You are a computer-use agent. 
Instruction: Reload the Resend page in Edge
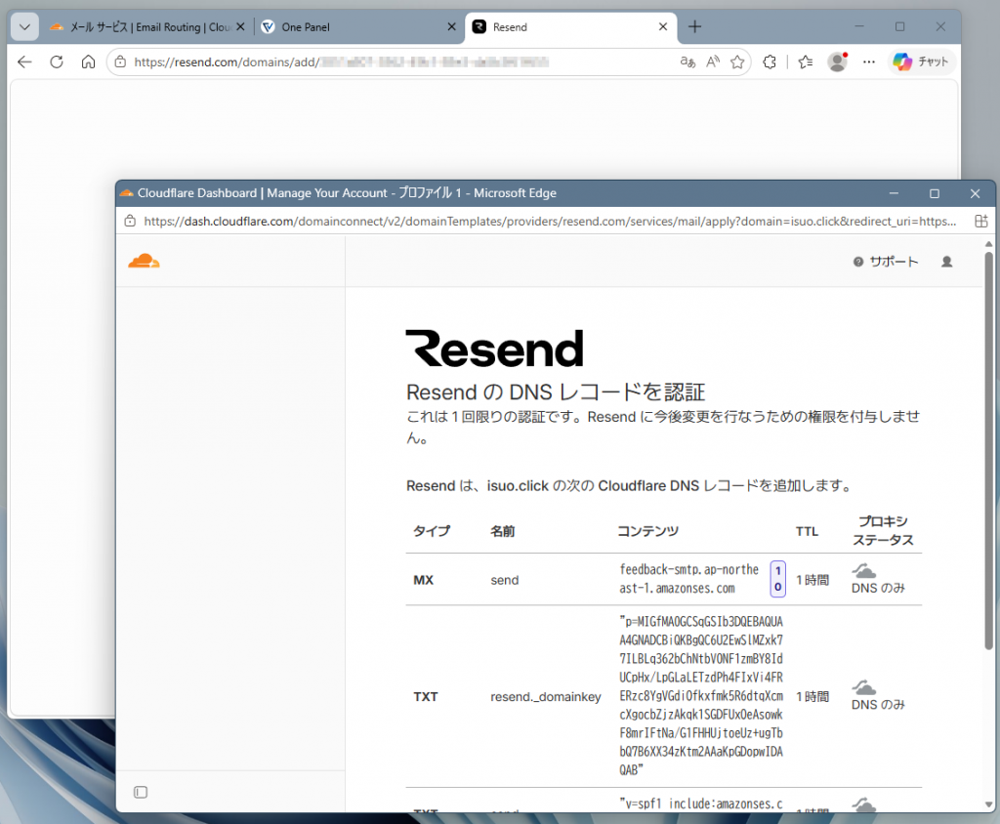57,62
